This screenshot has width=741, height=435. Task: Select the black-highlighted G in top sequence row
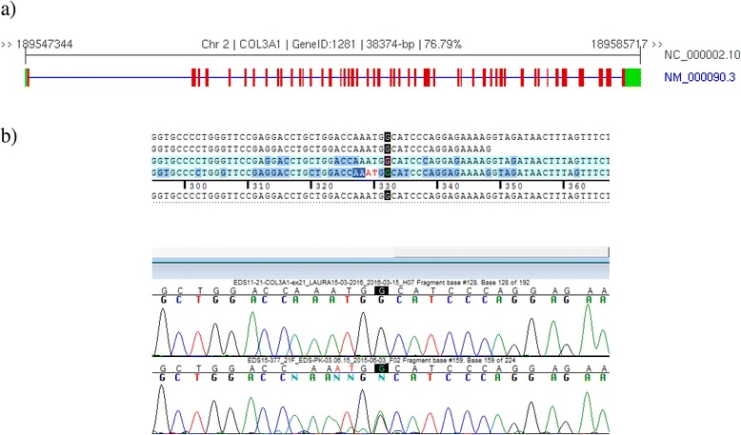click(x=387, y=138)
